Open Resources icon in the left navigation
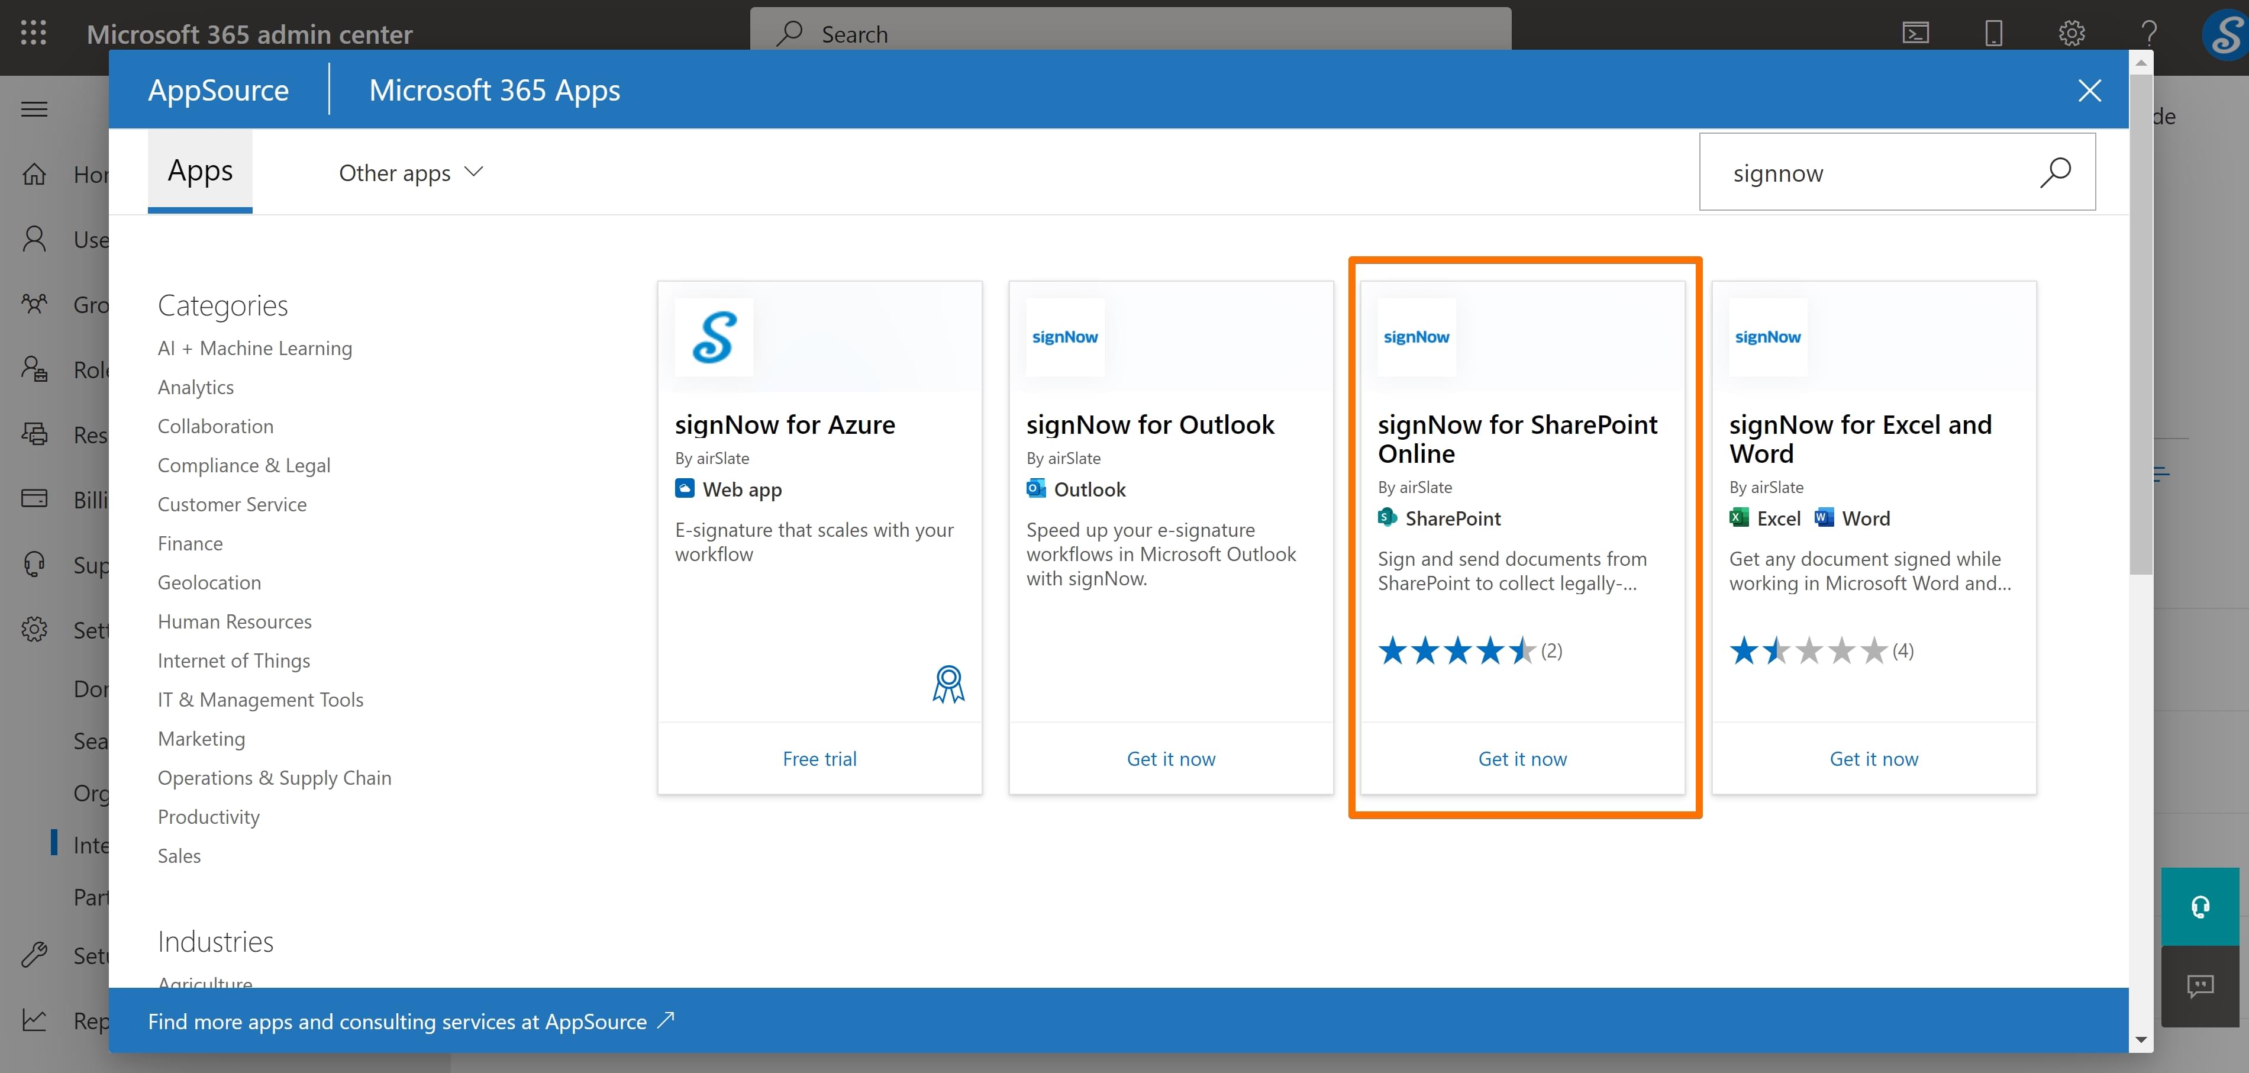This screenshot has width=2249, height=1073. 34,434
